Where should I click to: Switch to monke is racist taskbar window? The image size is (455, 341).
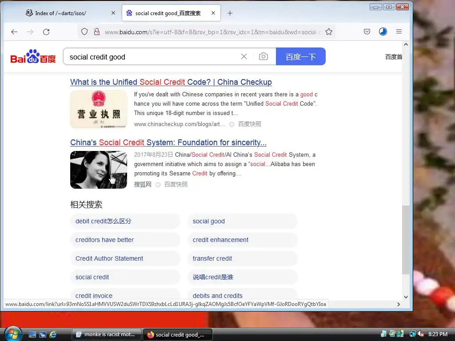click(106, 334)
